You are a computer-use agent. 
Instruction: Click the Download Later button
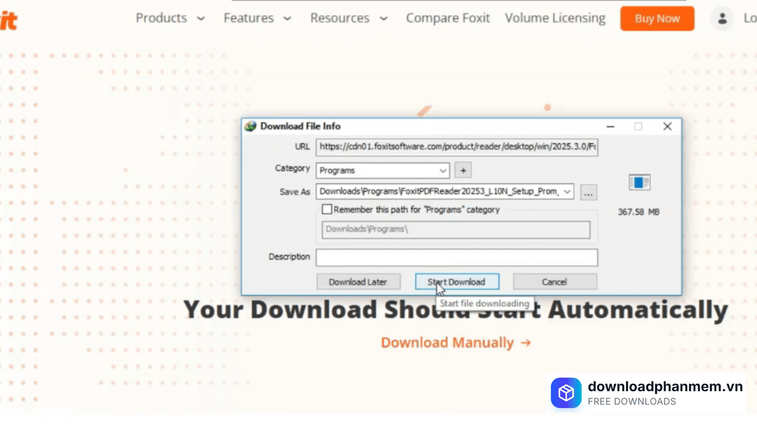pos(358,282)
